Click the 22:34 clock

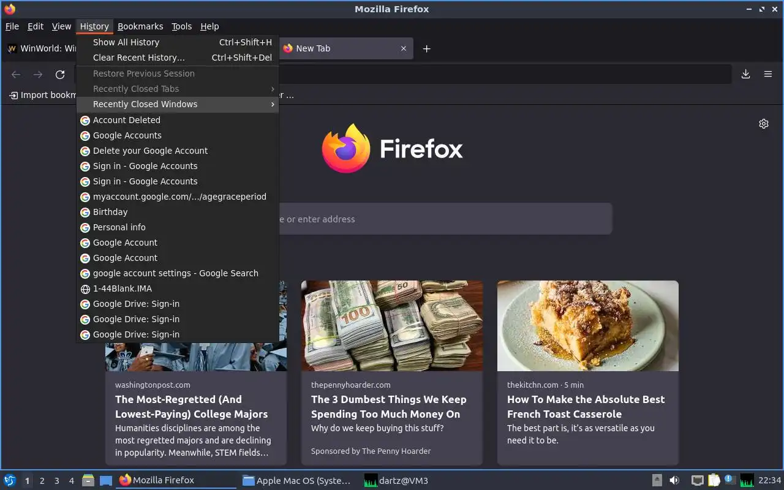tap(769, 480)
